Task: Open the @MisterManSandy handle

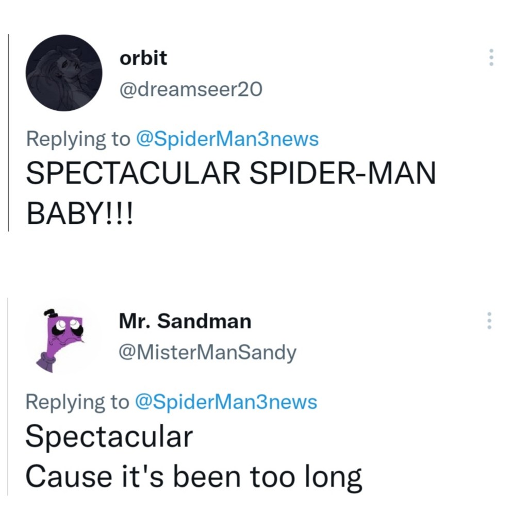Action: 207,353
